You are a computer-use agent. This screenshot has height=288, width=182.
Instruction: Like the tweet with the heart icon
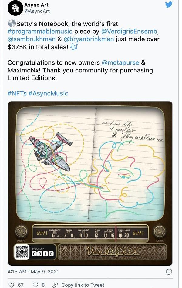tap(11, 285)
